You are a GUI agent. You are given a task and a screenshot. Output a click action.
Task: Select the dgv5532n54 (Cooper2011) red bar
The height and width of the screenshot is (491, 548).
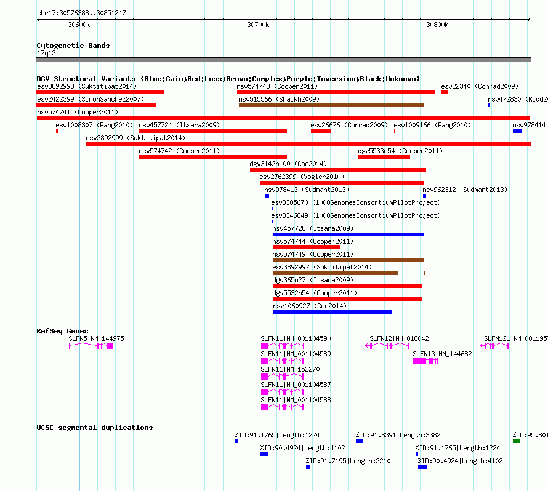(347, 299)
